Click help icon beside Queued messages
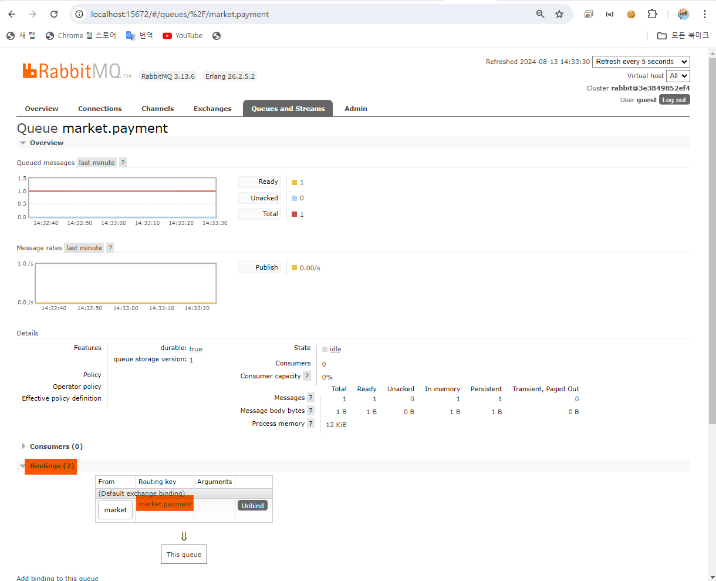The image size is (716, 581). pyautogui.click(x=123, y=162)
